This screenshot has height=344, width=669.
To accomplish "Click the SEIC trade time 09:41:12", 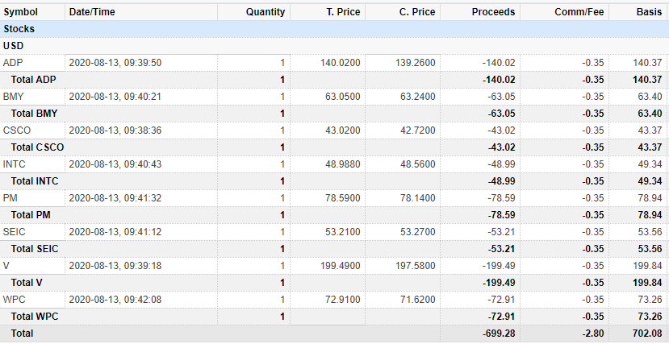I will (x=115, y=232).
